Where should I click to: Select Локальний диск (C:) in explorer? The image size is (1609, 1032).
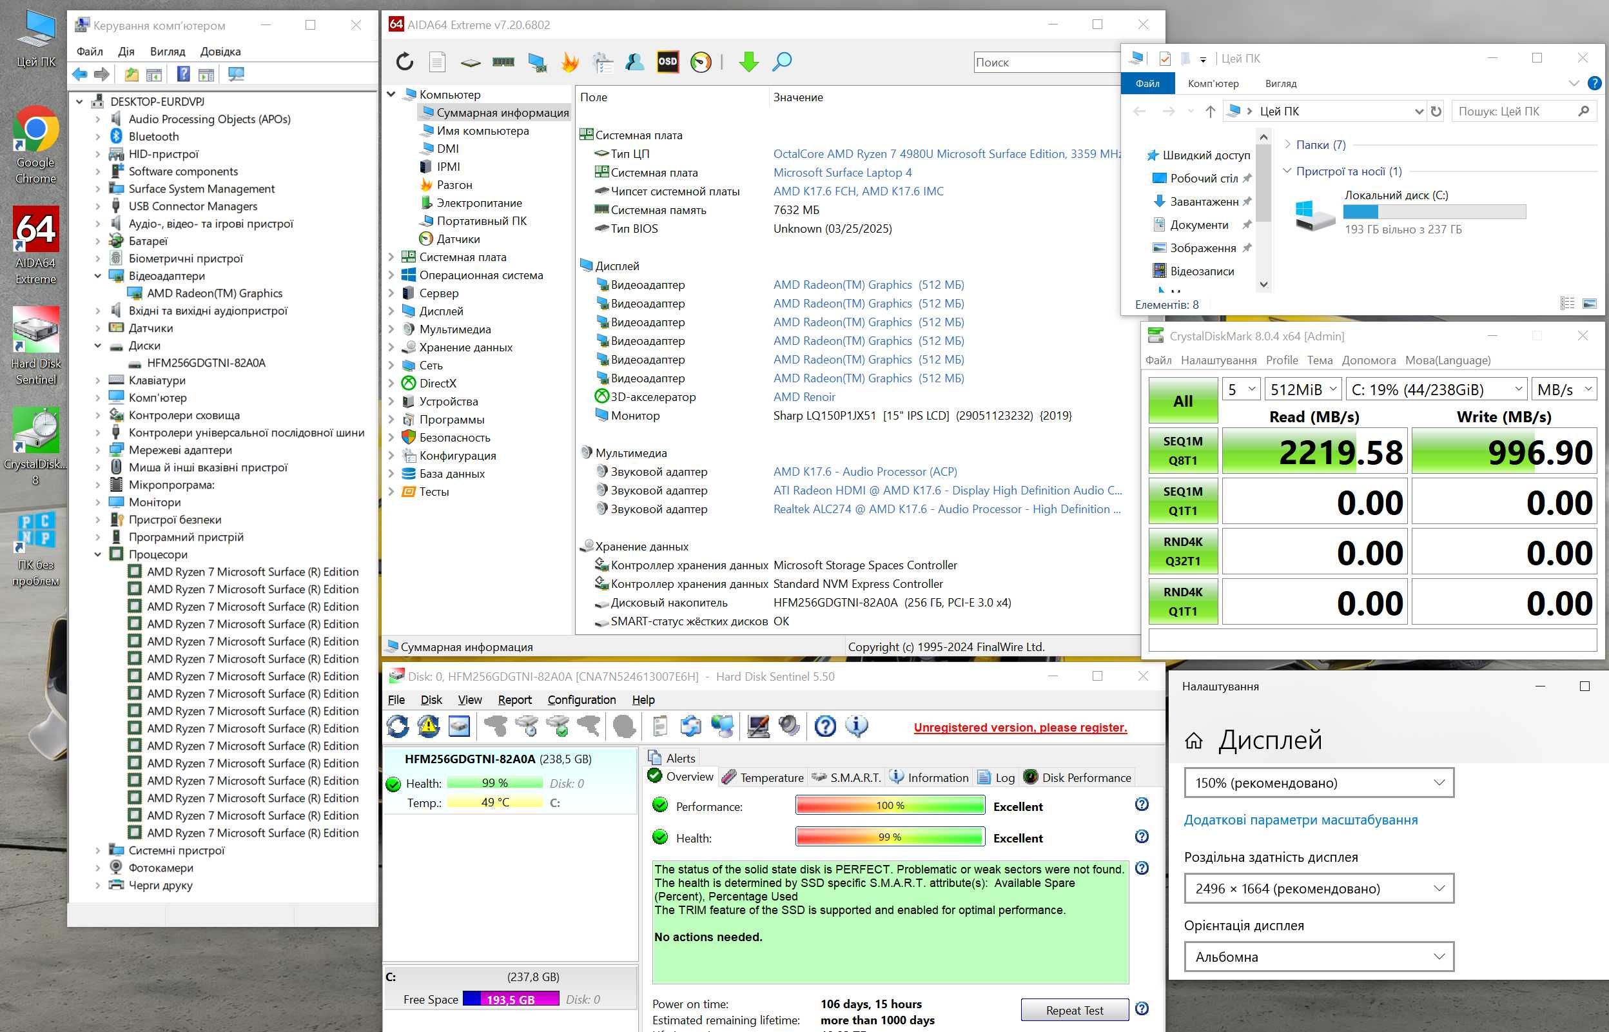coord(1410,212)
